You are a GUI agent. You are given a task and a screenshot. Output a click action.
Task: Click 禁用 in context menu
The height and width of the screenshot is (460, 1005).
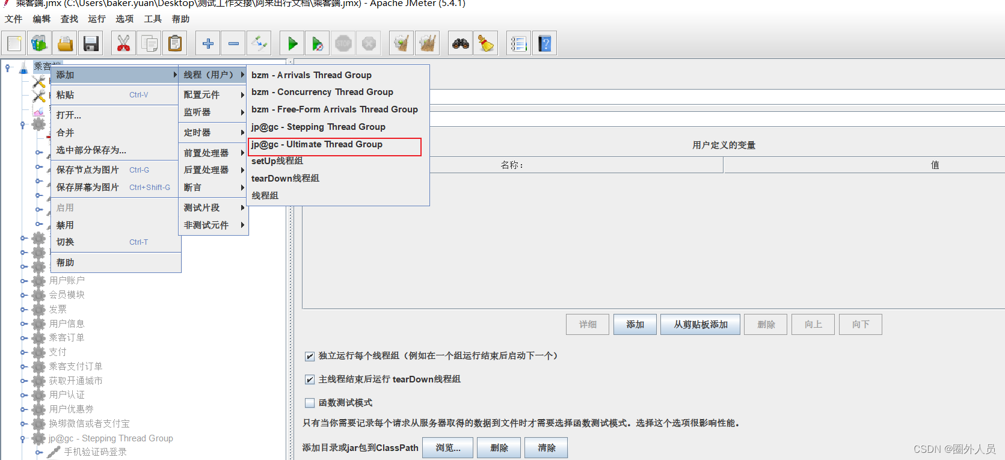pyautogui.click(x=115, y=225)
